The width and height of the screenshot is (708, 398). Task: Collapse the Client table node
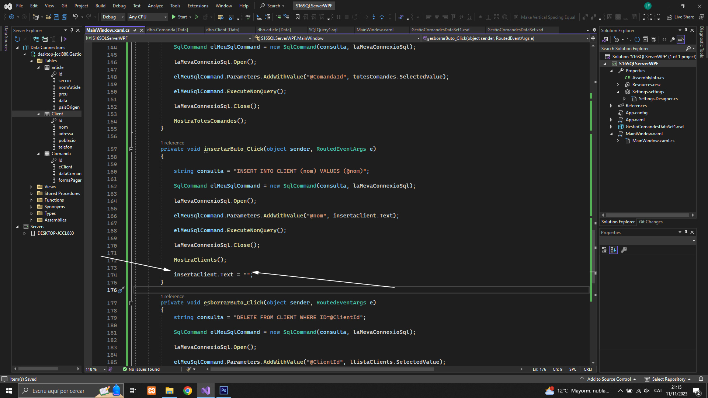(x=38, y=114)
